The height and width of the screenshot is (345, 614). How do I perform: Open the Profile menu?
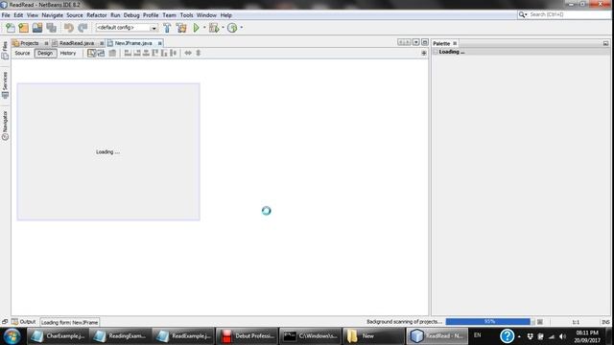151,15
